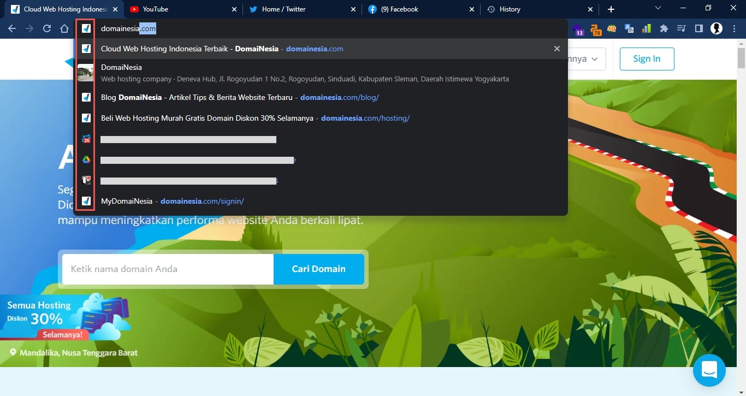Expand the Lainnya dropdown menu
746x396 pixels.
coord(587,58)
